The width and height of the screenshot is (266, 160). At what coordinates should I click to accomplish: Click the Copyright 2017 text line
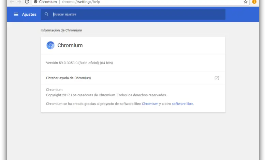tap(106, 95)
